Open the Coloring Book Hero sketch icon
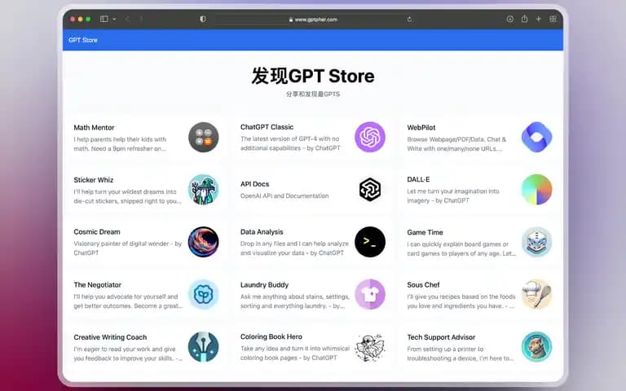The height and width of the screenshot is (391, 626). pos(370,347)
